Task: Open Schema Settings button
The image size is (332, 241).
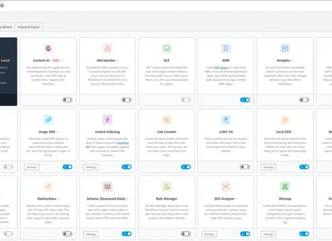Action: point(91,234)
